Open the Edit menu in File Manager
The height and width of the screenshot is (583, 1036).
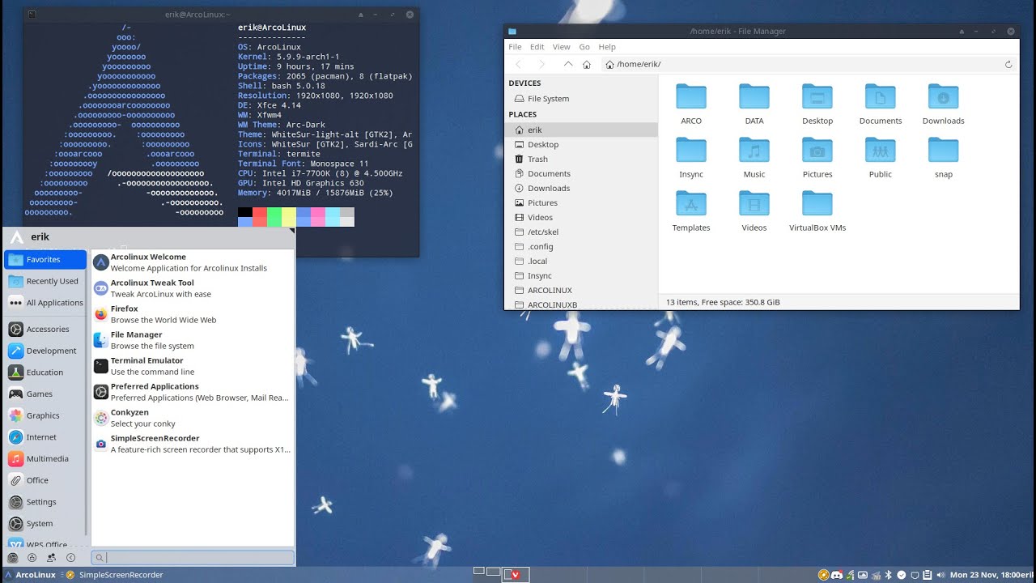click(x=537, y=47)
